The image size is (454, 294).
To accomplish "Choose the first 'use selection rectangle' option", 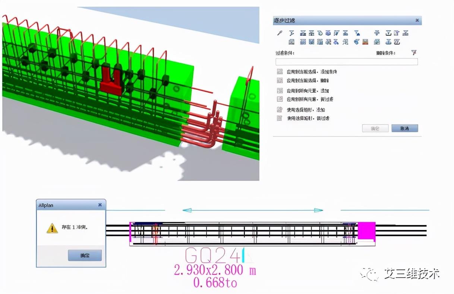I will pos(301,110).
